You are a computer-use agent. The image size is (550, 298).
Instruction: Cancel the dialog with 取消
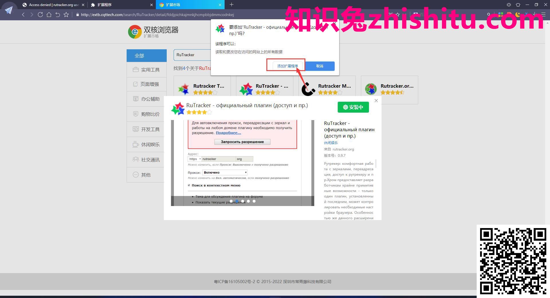tap(320, 66)
